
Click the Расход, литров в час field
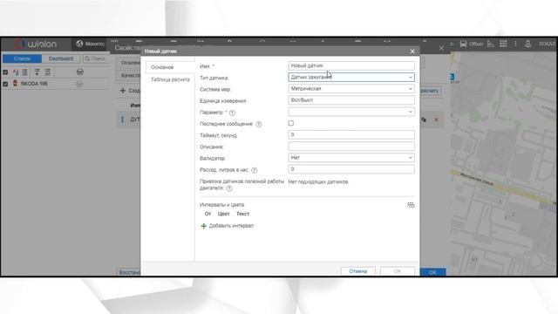[x=350, y=169]
